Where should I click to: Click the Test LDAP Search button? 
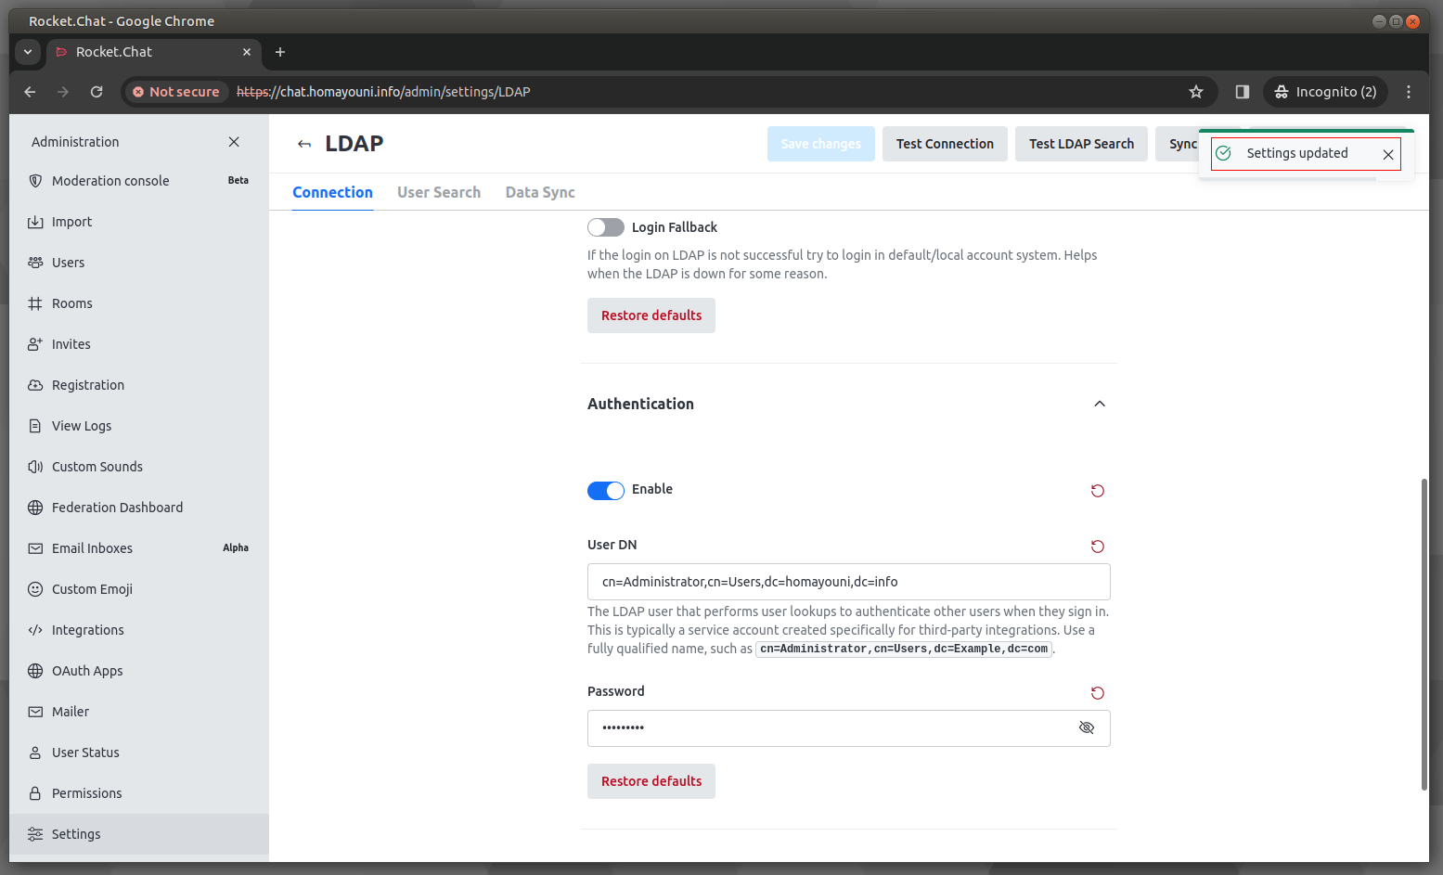(1081, 144)
